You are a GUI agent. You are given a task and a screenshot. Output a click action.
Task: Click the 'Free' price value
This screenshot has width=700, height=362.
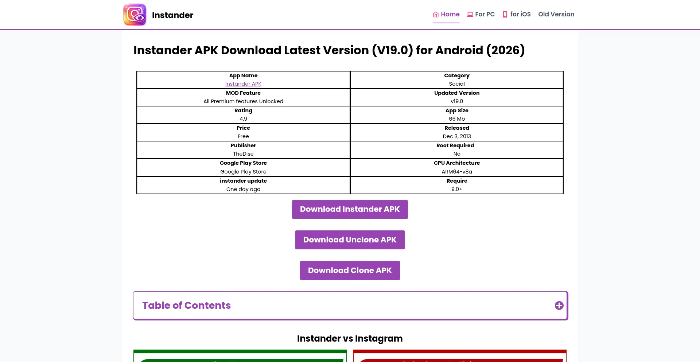243,136
